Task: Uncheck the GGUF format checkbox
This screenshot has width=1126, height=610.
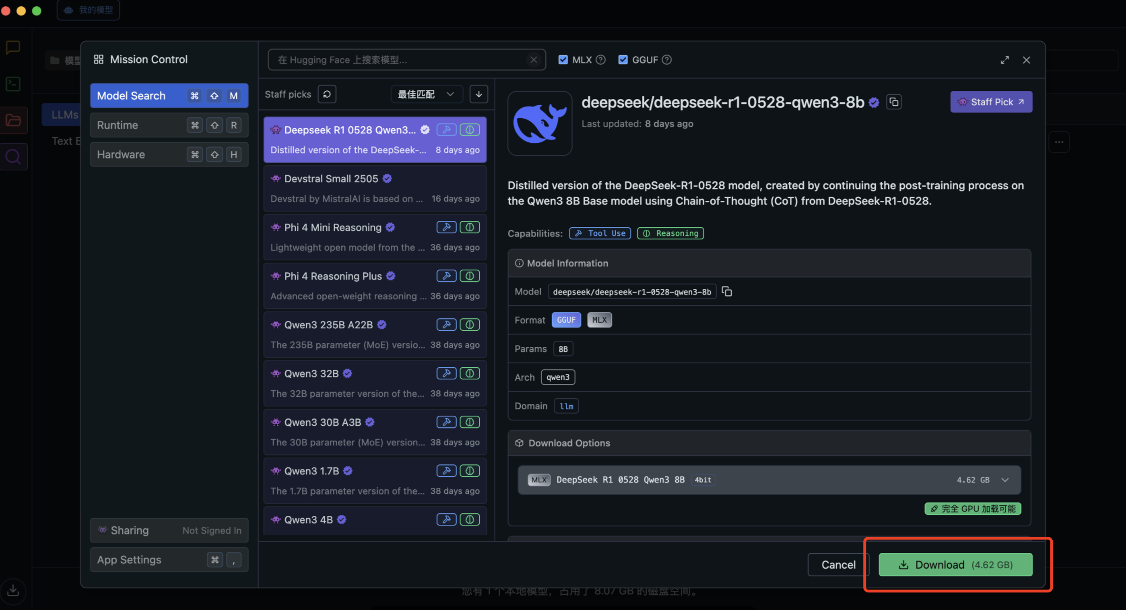Action: 623,60
